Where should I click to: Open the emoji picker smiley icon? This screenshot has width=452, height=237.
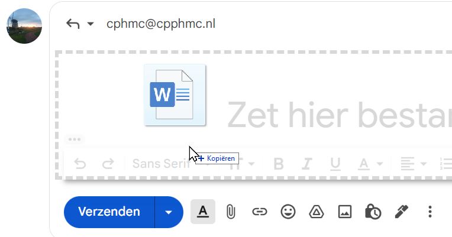[288, 212]
